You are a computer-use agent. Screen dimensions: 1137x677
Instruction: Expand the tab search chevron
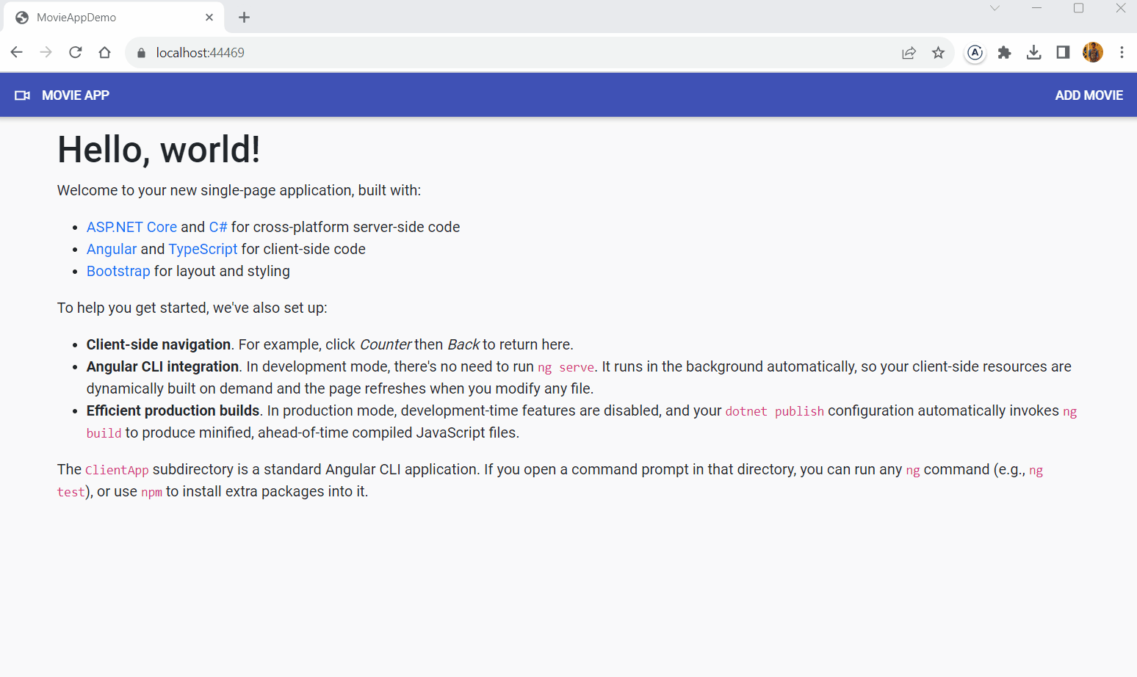995,9
